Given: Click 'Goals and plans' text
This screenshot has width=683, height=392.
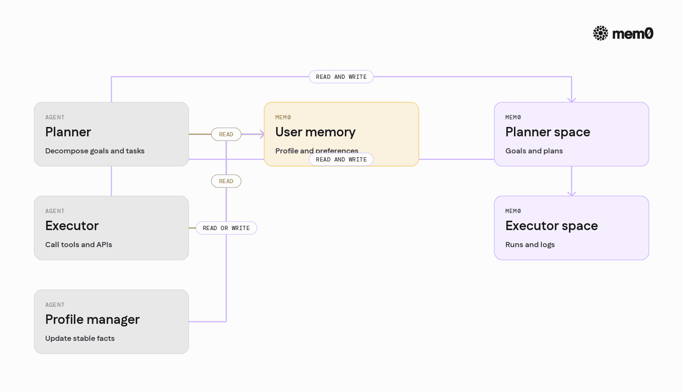Looking at the screenshot, I should [x=534, y=151].
